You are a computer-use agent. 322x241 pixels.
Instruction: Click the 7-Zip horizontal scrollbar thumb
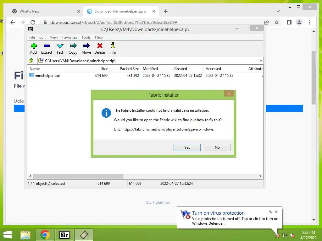click(78, 176)
